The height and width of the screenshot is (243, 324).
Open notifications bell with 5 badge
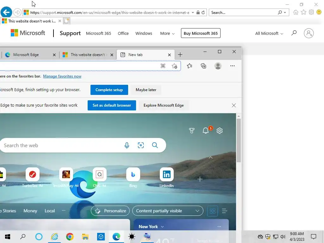(206, 130)
